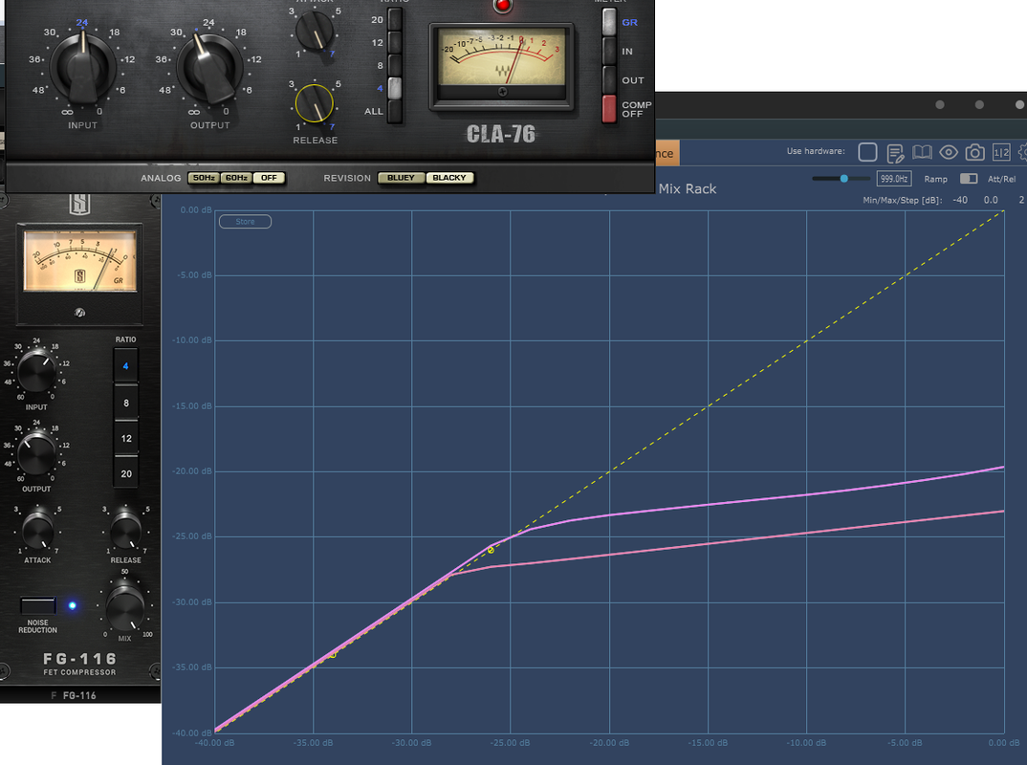Image resolution: width=1027 pixels, height=765 pixels.
Task: Click FG-116 ATTACK knob
Action: coord(37,530)
